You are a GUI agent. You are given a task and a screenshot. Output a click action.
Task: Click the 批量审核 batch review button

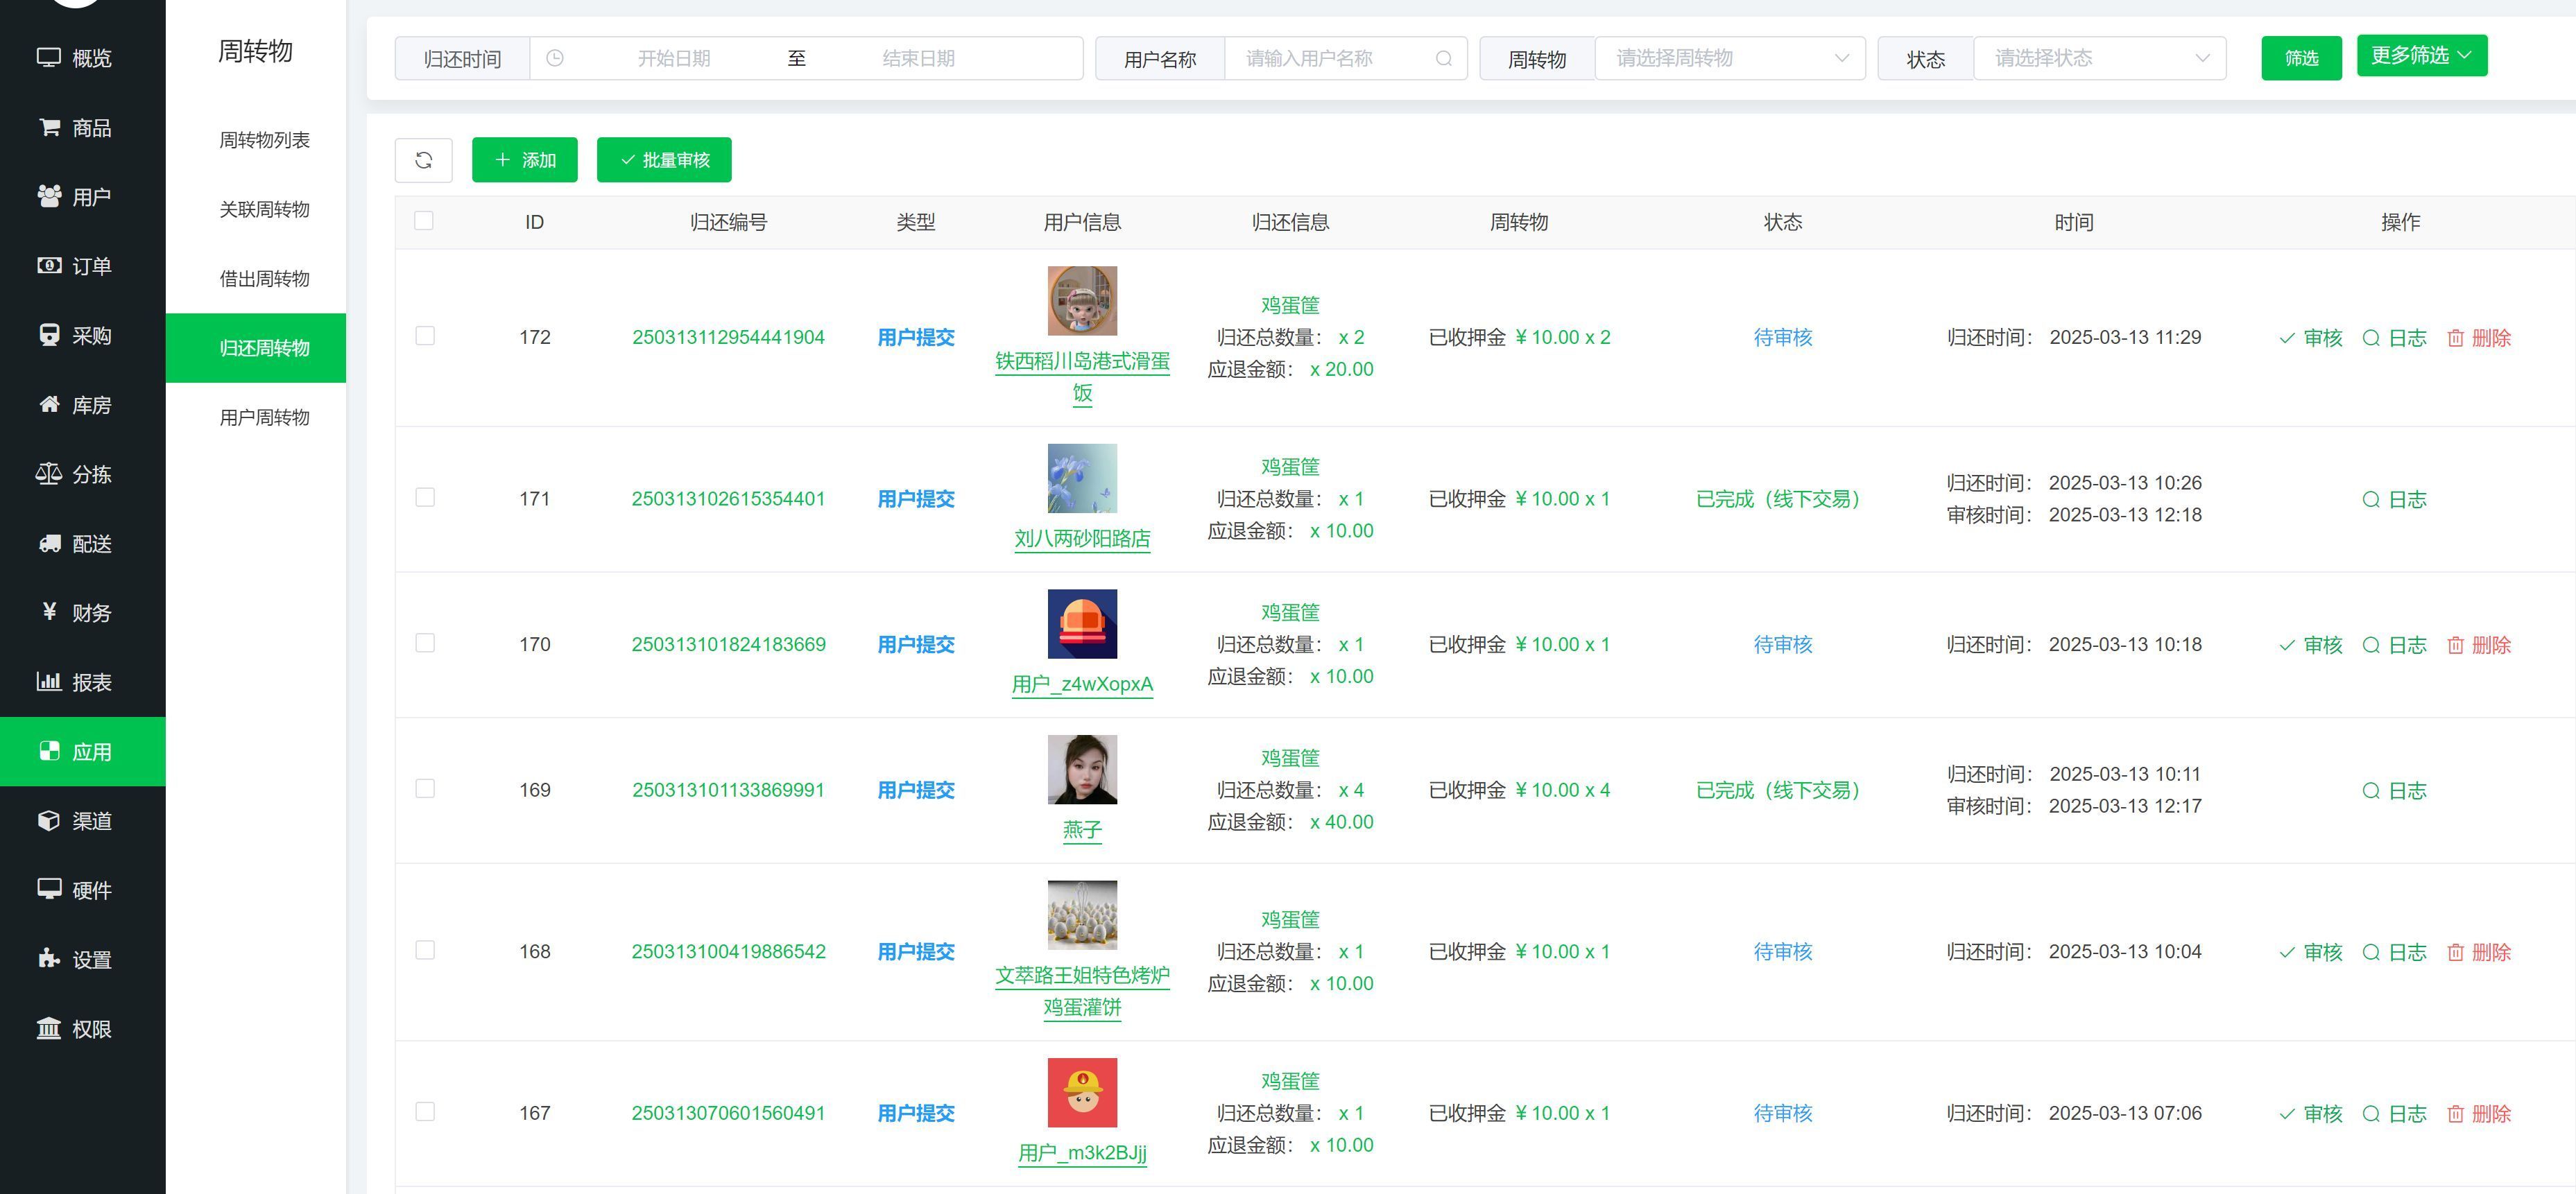tap(664, 160)
